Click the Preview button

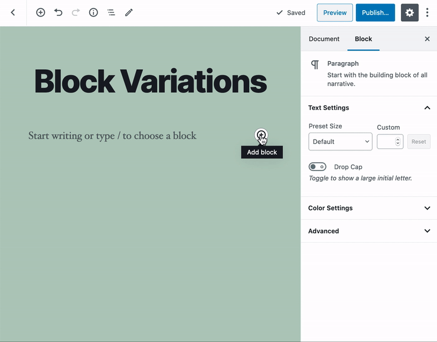coord(334,12)
